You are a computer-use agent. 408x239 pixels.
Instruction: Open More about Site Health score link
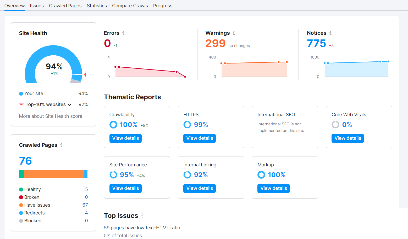point(51,116)
